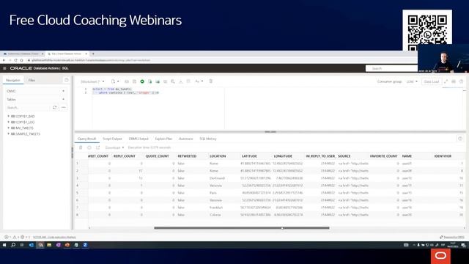Click the LOCATION column header
The height and width of the screenshot is (264, 469).
point(218,156)
